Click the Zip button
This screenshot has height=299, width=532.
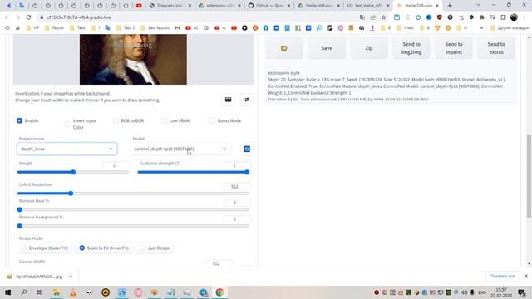point(369,48)
